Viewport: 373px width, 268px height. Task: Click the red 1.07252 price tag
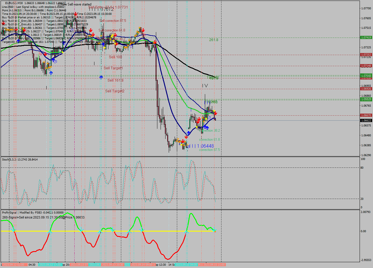tap(366, 54)
